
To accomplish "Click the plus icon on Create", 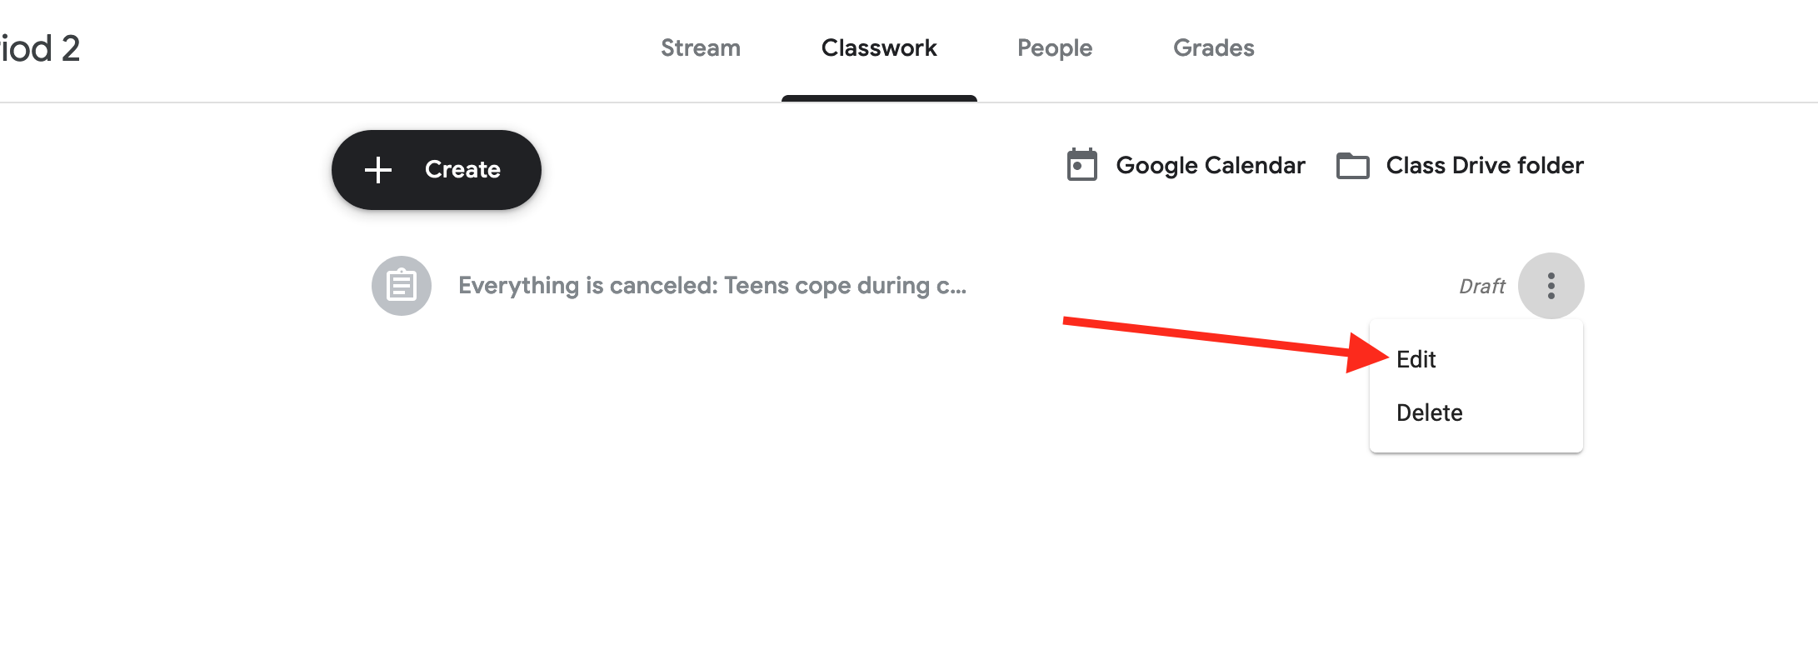I will [378, 170].
